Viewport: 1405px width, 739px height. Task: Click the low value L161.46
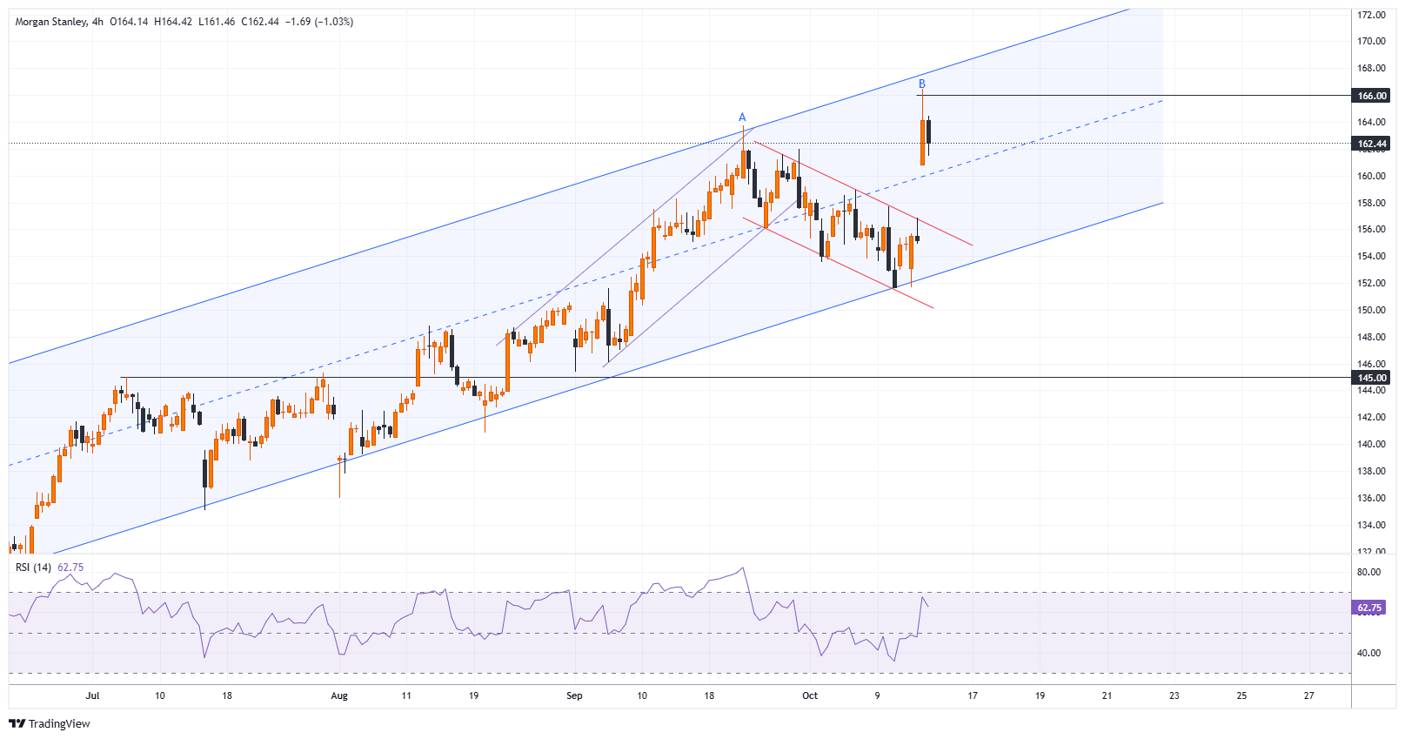tap(217, 22)
